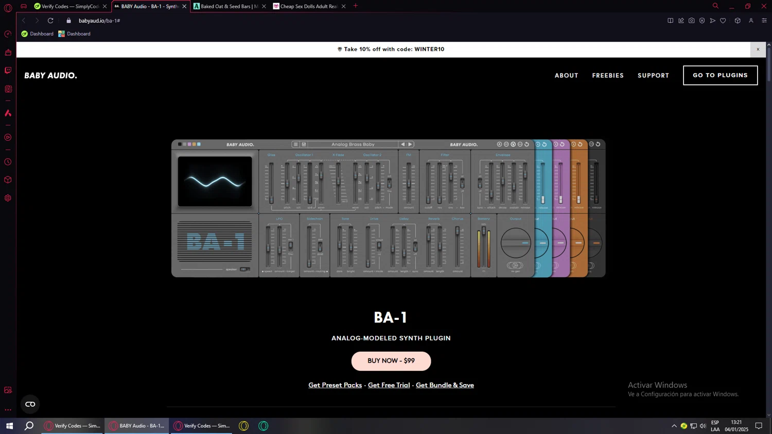This screenshot has width=772, height=434.
Task: Switch to BABY Audio - BA-1 taskbar window
Action: pyautogui.click(x=137, y=426)
